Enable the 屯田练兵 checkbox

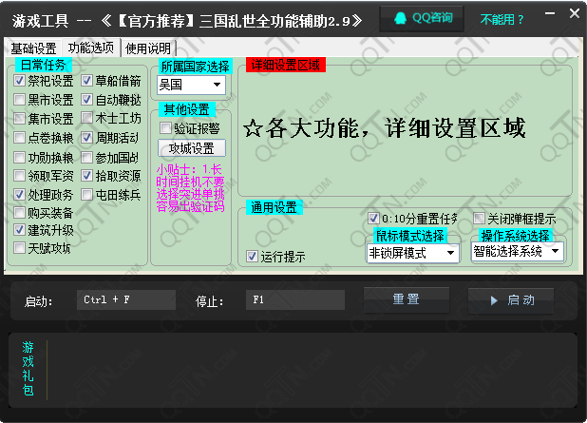87,195
